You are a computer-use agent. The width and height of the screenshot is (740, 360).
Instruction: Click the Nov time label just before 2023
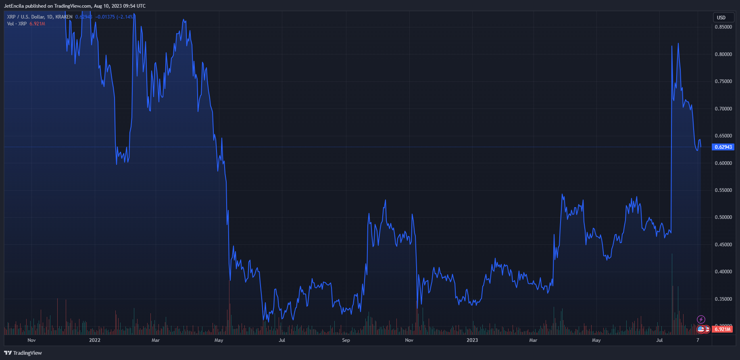click(x=409, y=340)
